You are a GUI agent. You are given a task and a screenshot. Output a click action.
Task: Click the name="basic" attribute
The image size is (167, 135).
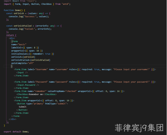click(19, 44)
